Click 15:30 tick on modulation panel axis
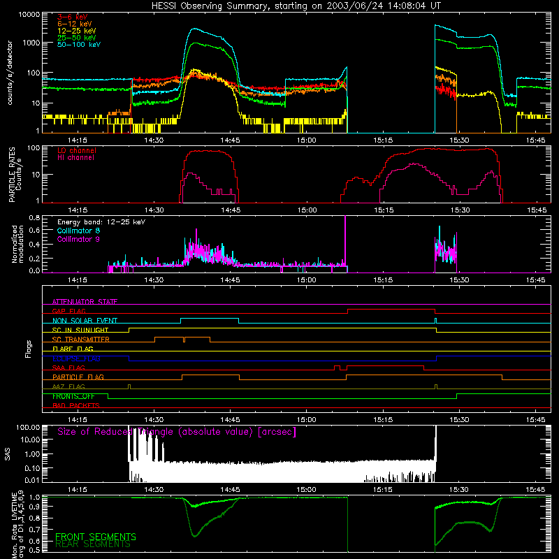 tap(459, 280)
